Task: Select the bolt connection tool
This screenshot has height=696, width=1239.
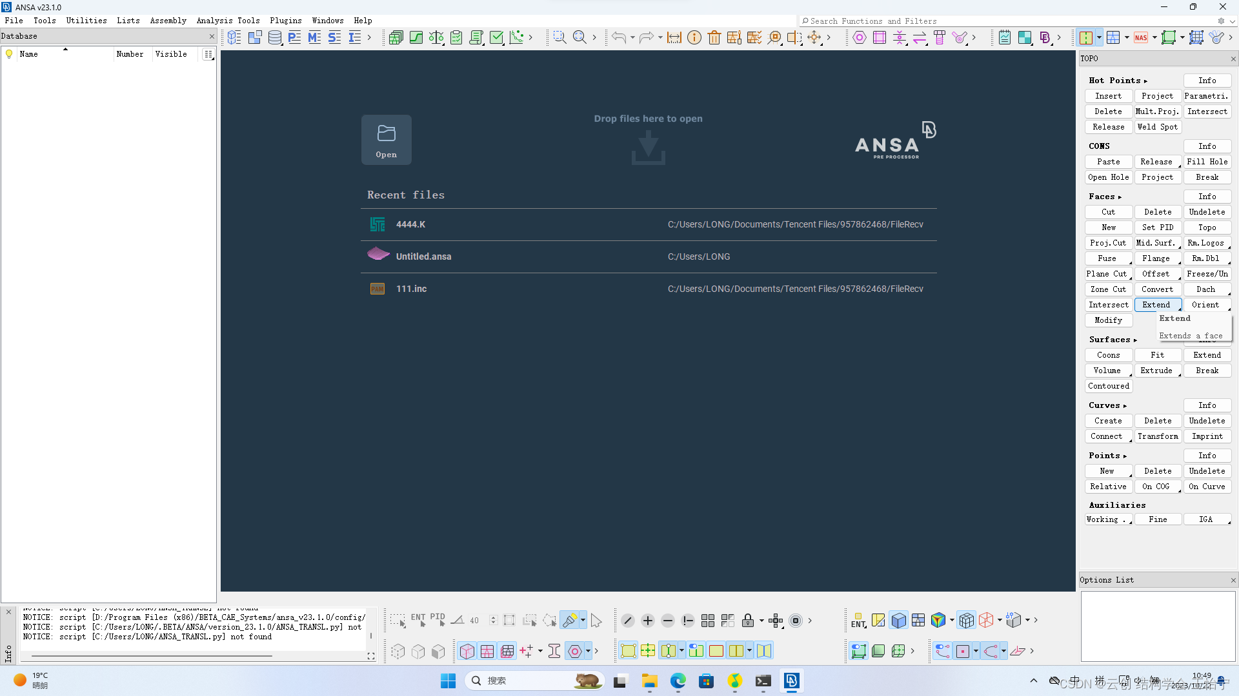Action: [x=940, y=37]
